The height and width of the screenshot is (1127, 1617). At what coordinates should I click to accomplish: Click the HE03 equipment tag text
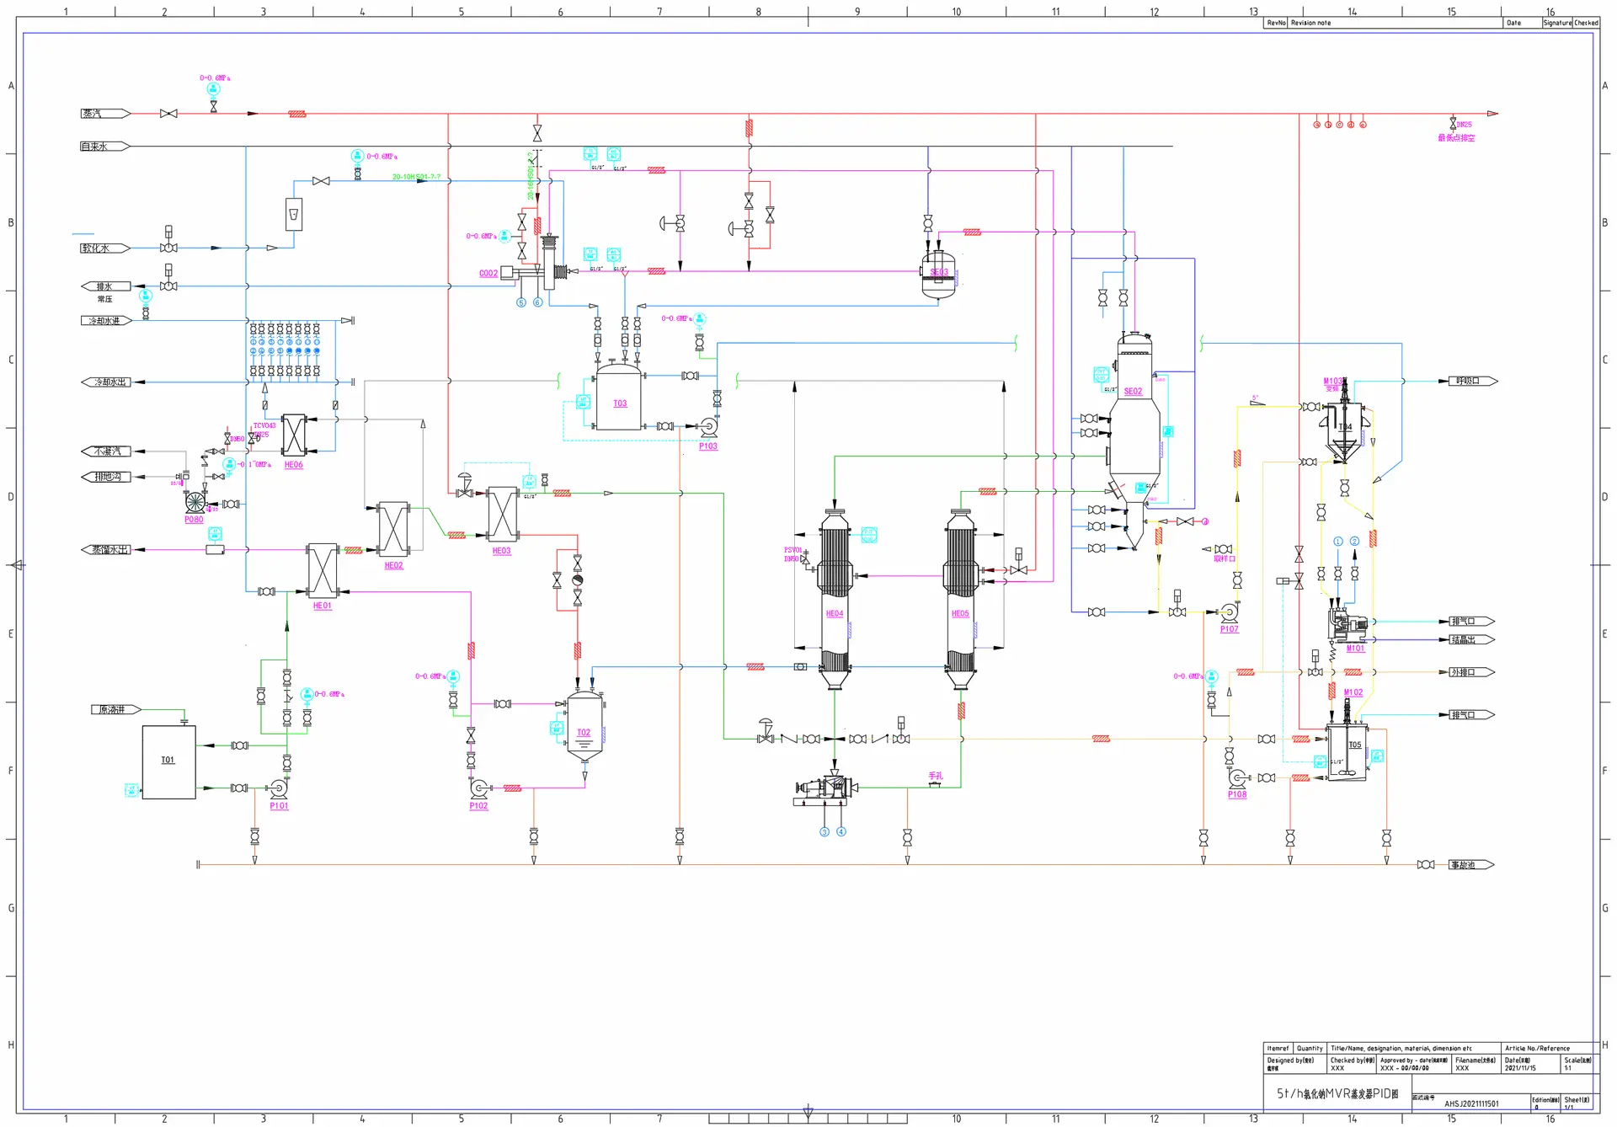click(x=501, y=551)
